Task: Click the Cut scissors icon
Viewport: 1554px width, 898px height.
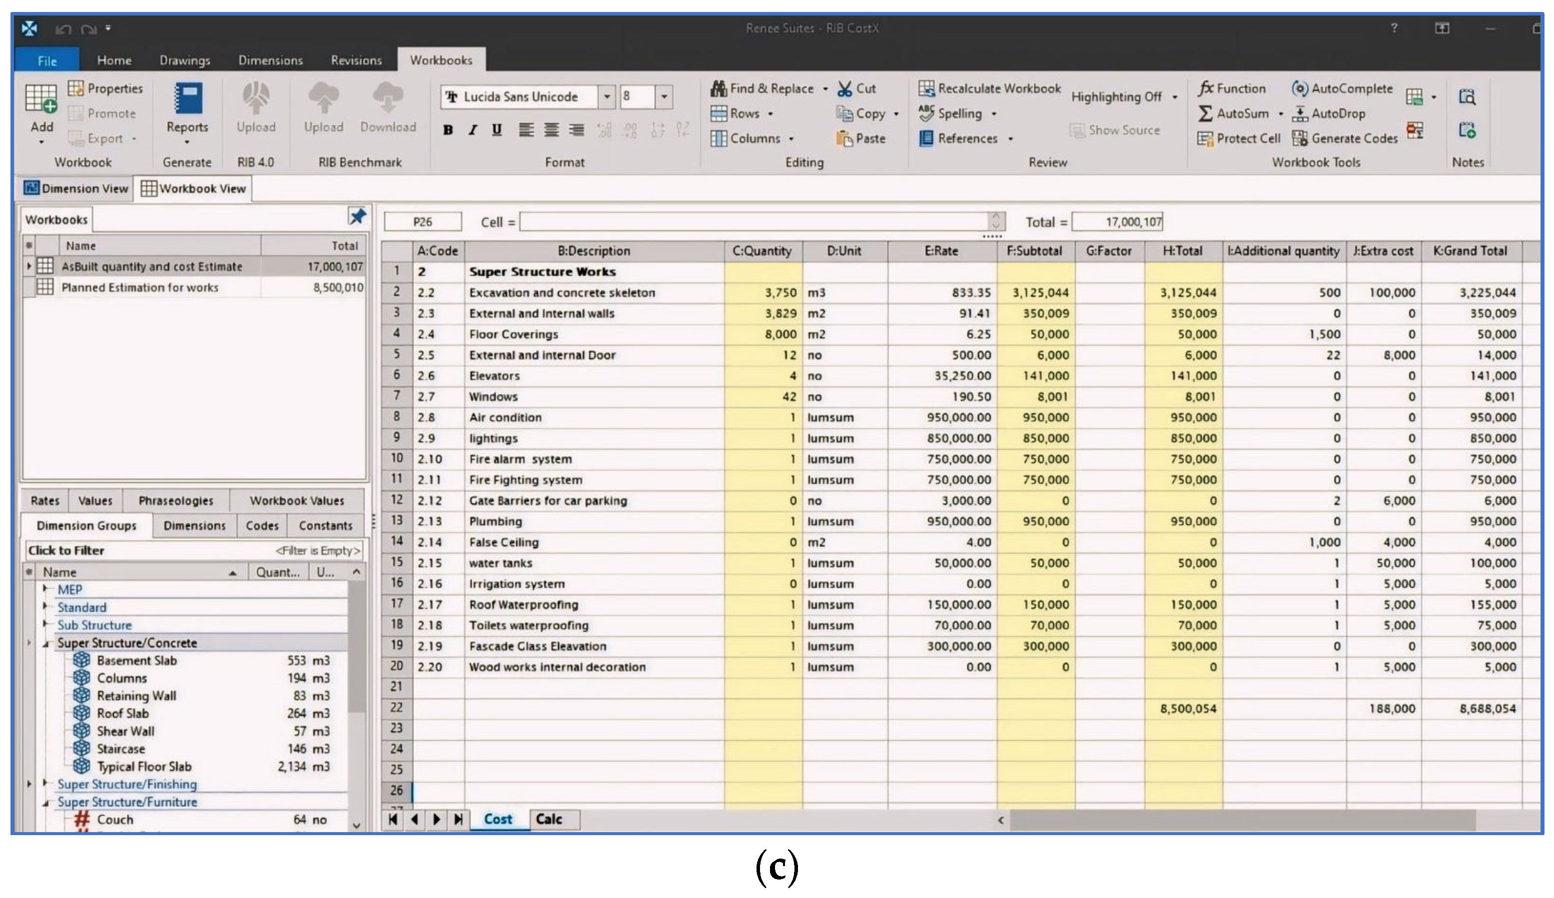Action: [844, 89]
